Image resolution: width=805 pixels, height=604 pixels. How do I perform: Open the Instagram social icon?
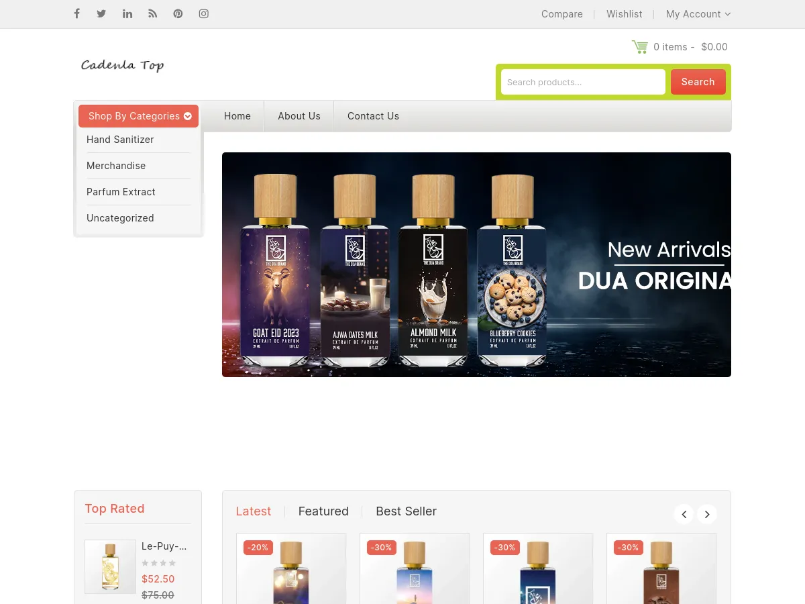[204, 13]
